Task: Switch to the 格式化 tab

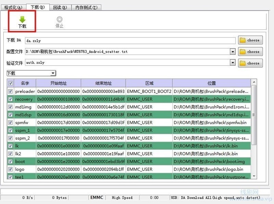Action: pyautogui.click(x=12, y=7)
